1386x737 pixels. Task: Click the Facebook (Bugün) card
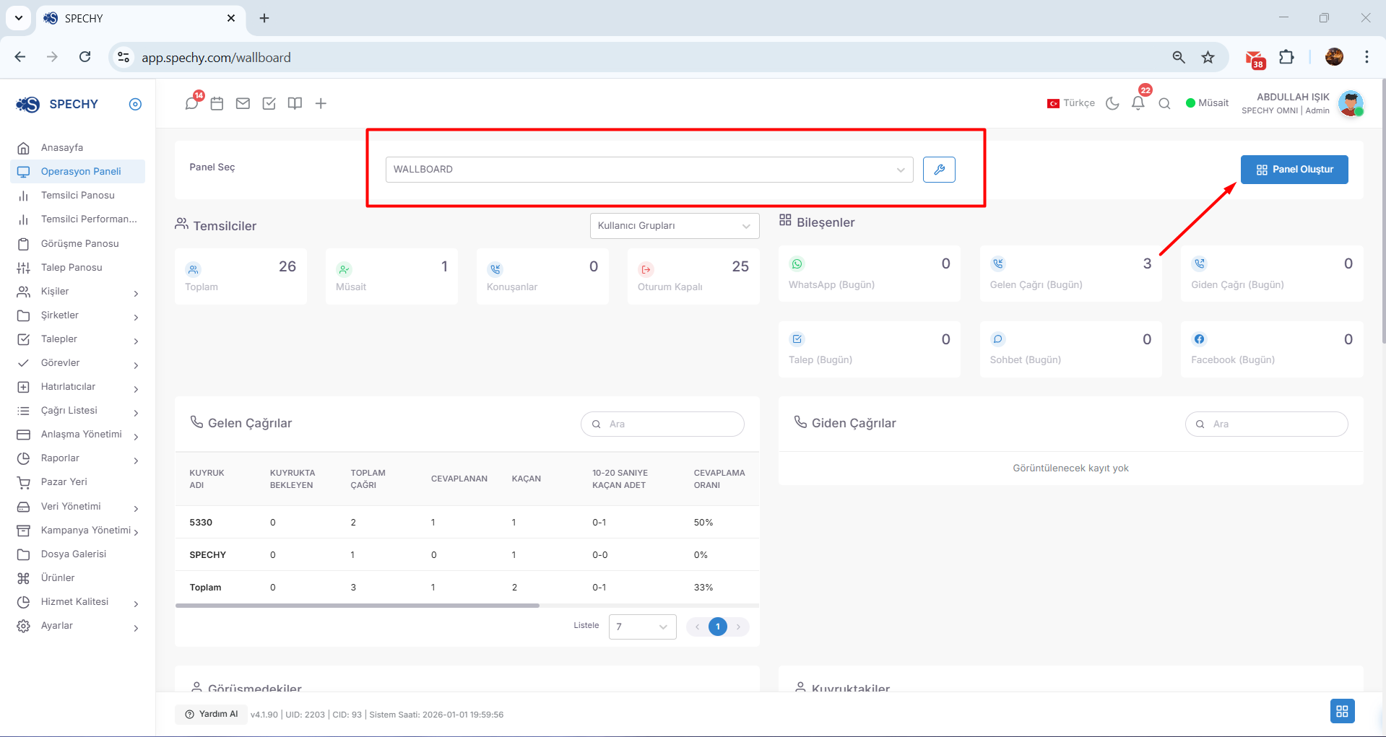coord(1271,349)
